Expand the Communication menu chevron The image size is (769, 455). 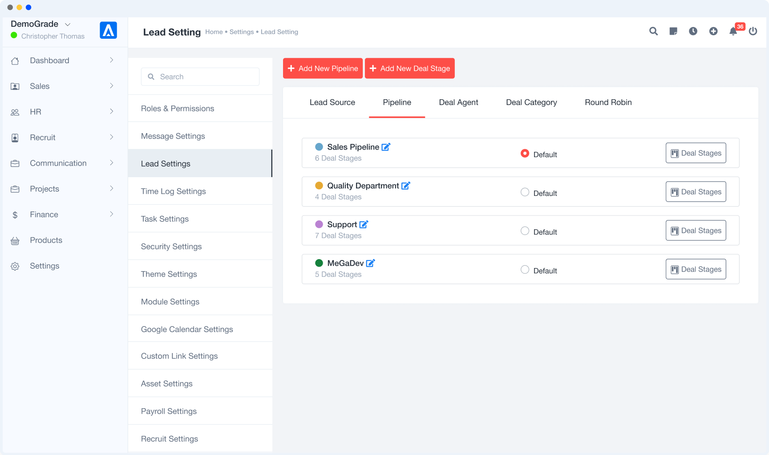(112, 162)
